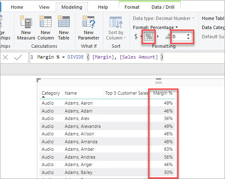Commit the formula with the checkmark
The width and height of the screenshot is (225, 179).
18,57
